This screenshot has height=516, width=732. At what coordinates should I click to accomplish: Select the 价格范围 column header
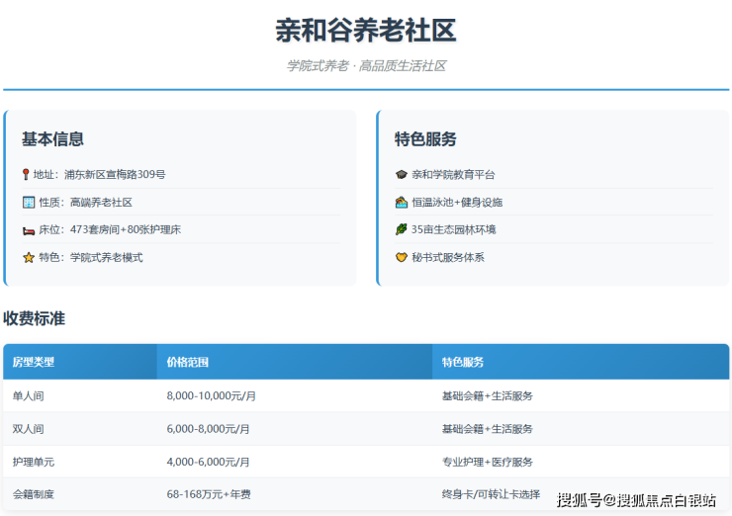(188, 363)
